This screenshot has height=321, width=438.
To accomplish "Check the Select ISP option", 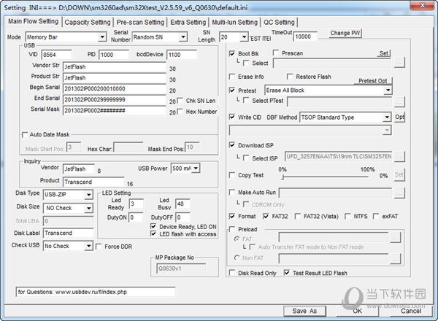I will [246, 158].
